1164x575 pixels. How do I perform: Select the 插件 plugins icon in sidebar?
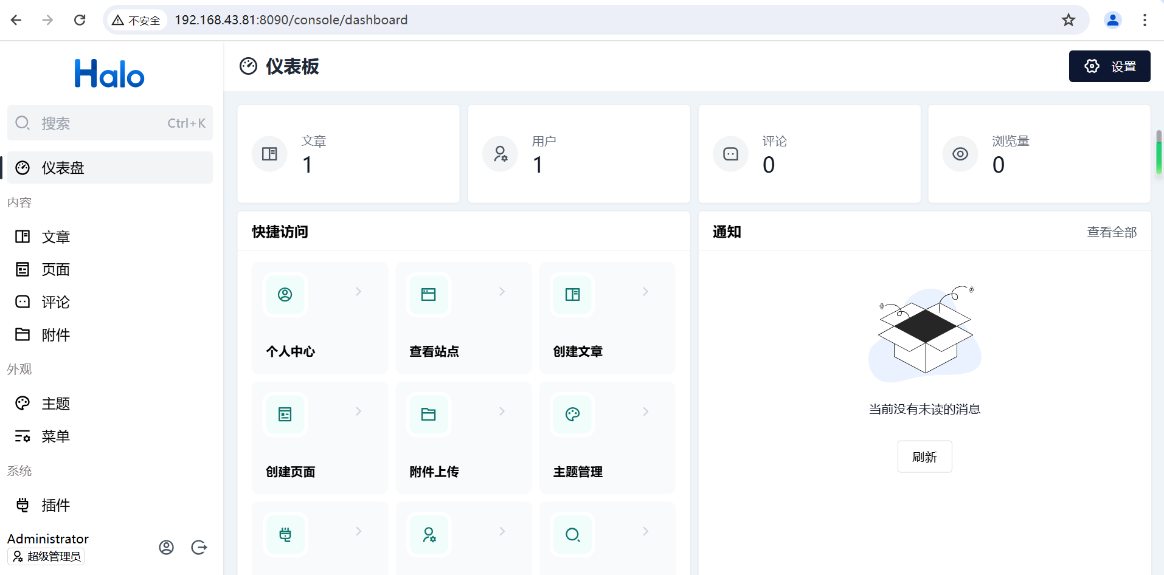23,504
